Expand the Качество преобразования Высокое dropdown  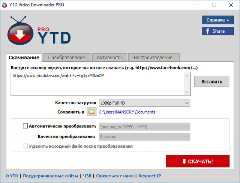(144, 137)
